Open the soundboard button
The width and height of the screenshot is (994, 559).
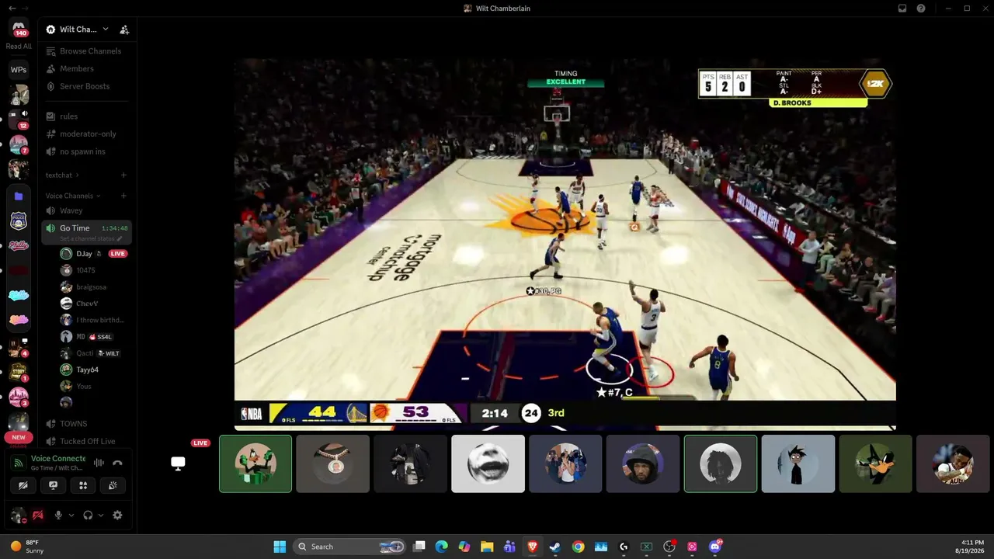pyautogui.click(x=113, y=485)
